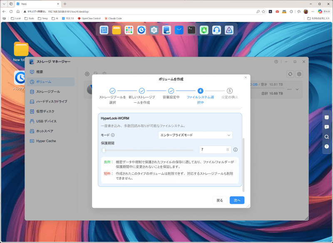Open the desktop layout app in the dock
The height and width of the screenshot is (243, 333).
[104, 30]
